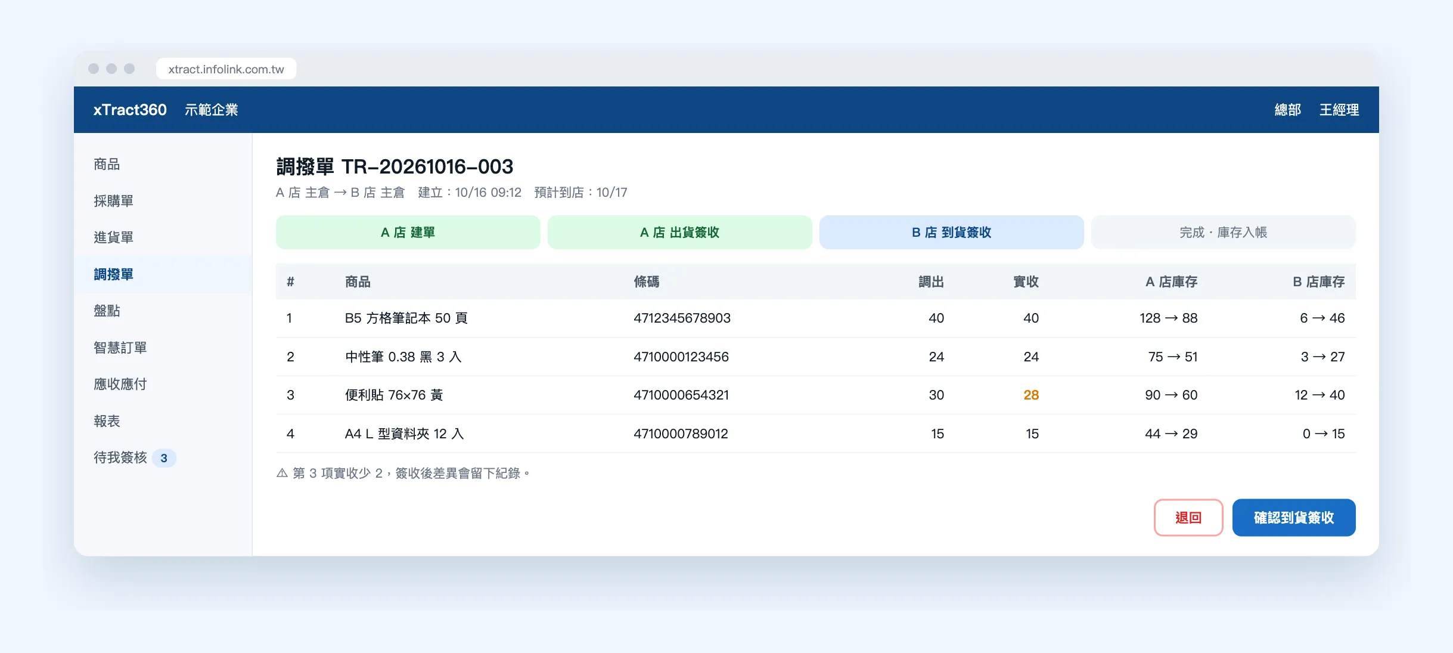Click stock value 128 → 88
Viewport: 1453px width, 653px height.
1168,318
